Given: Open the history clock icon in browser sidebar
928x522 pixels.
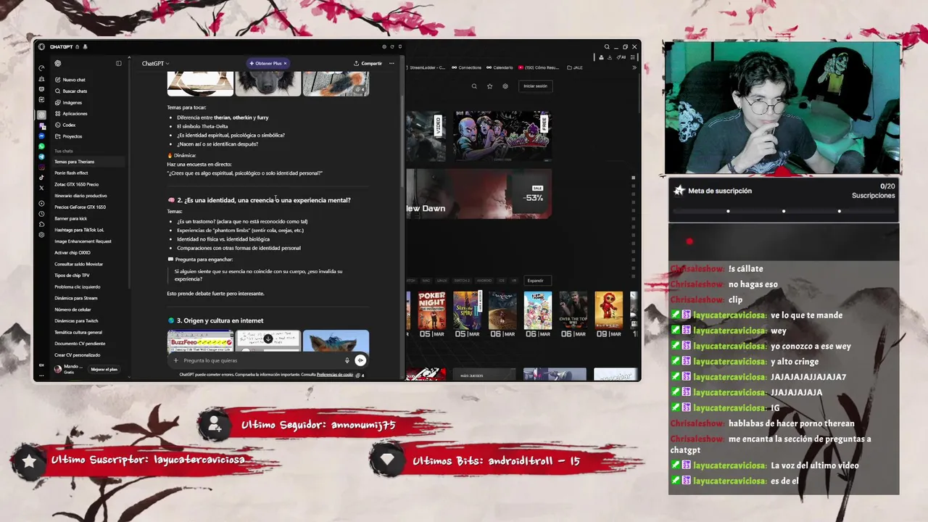Looking at the screenshot, I should (41, 214).
